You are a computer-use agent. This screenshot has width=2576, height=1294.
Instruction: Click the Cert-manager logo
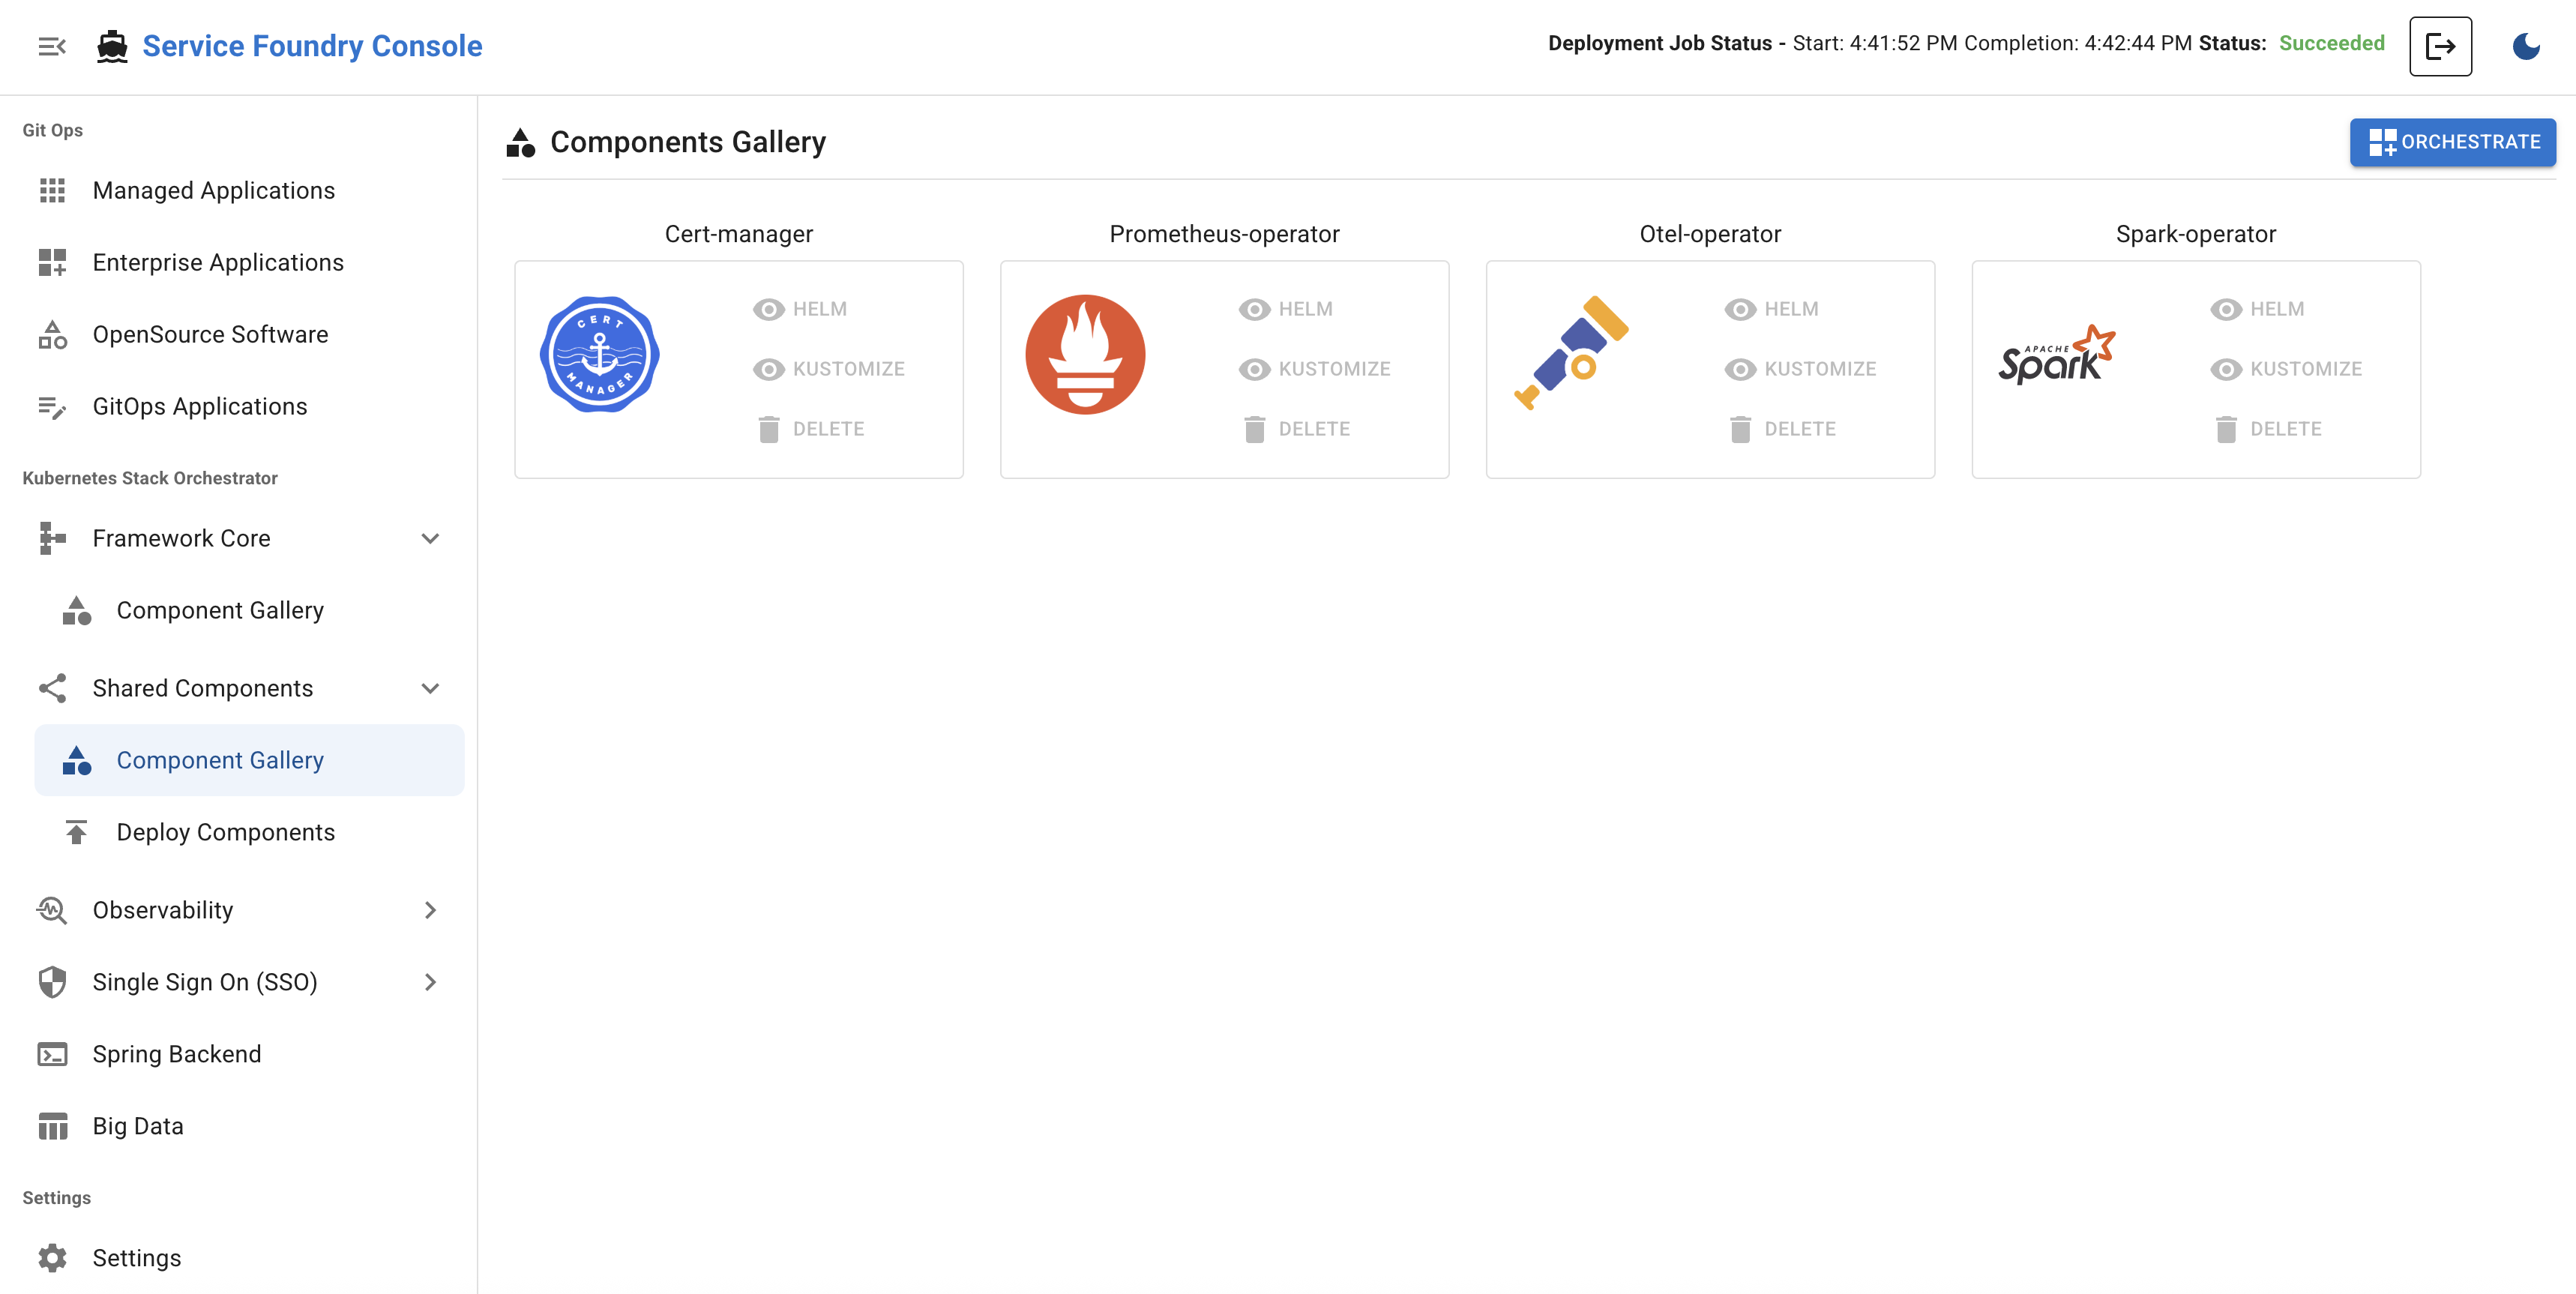tap(600, 354)
